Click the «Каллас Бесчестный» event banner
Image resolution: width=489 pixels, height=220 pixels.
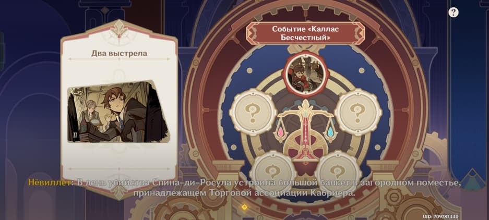[x=305, y=33]
